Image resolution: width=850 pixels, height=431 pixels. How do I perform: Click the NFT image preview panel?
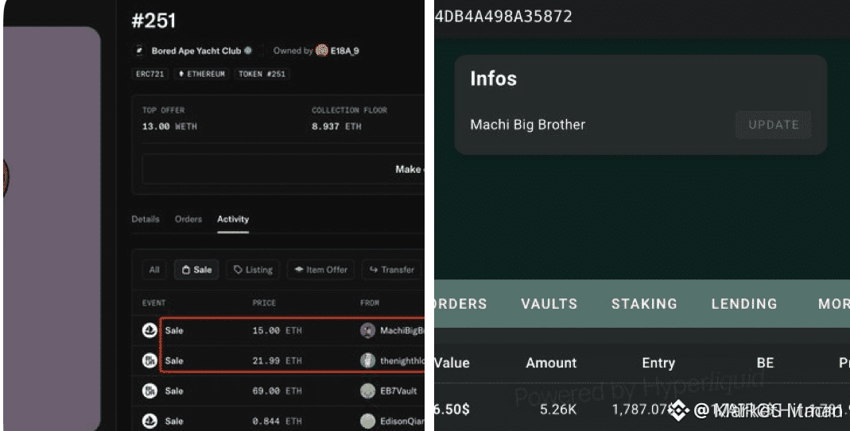[52, 229]
